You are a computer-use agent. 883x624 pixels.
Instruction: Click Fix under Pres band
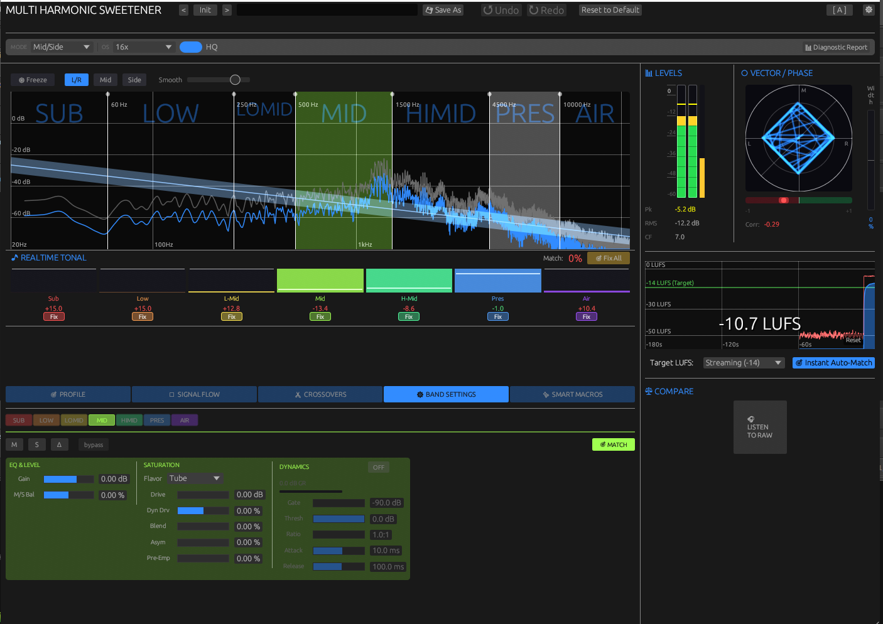498,317
